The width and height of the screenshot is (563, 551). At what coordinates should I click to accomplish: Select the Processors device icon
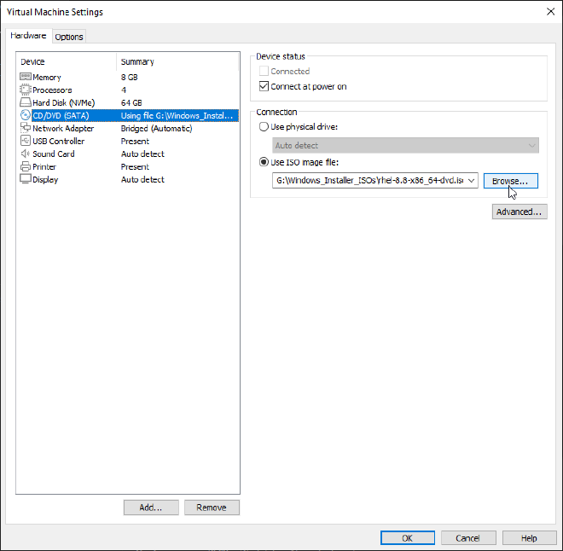(26, 90)
